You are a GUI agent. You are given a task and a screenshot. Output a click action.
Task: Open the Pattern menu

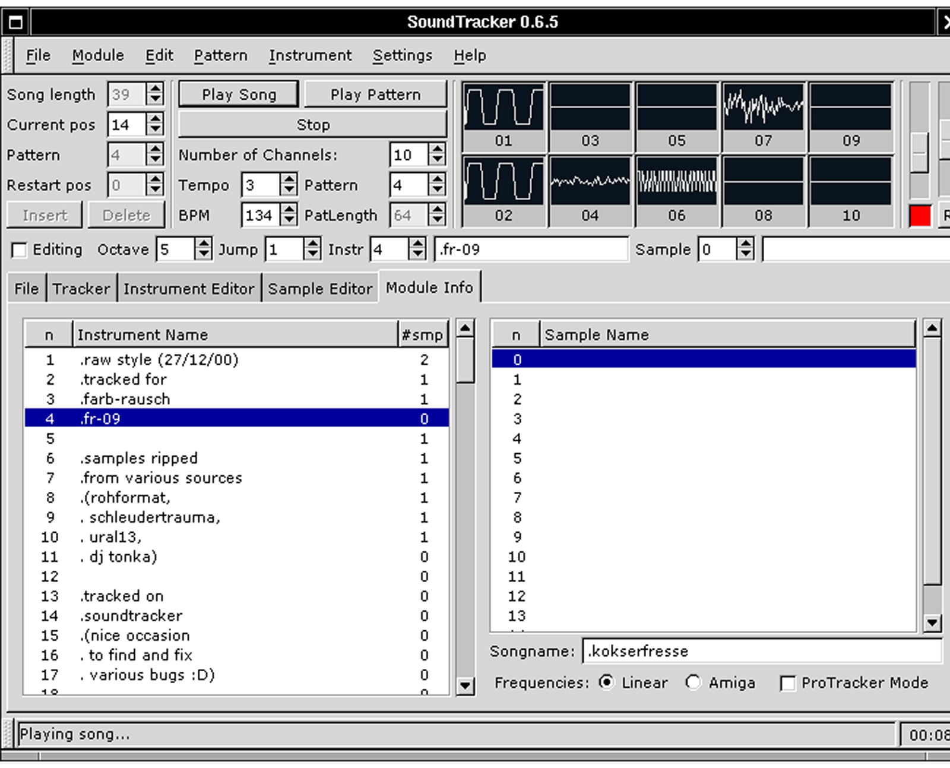pos(220,55)
